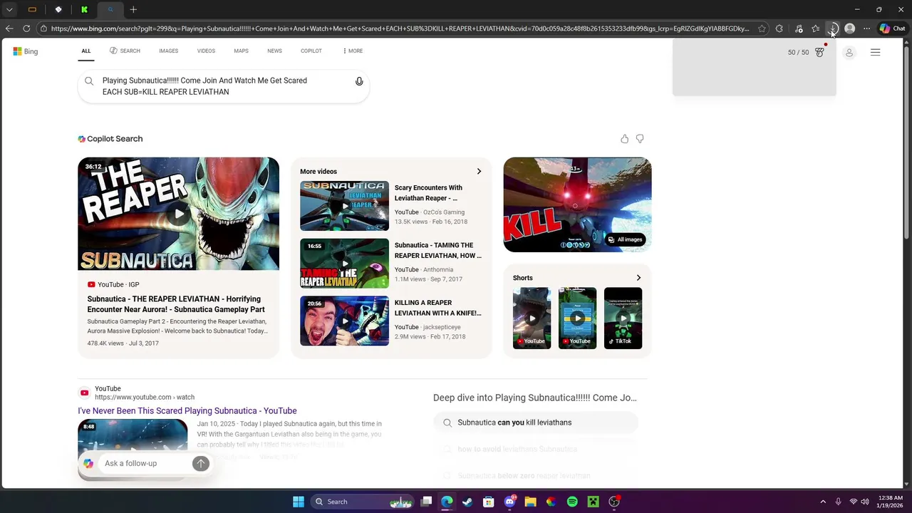Open Spotify from the taskbar
The width and height of the screenshot is (912, 513).
click(x=572, y=502)
